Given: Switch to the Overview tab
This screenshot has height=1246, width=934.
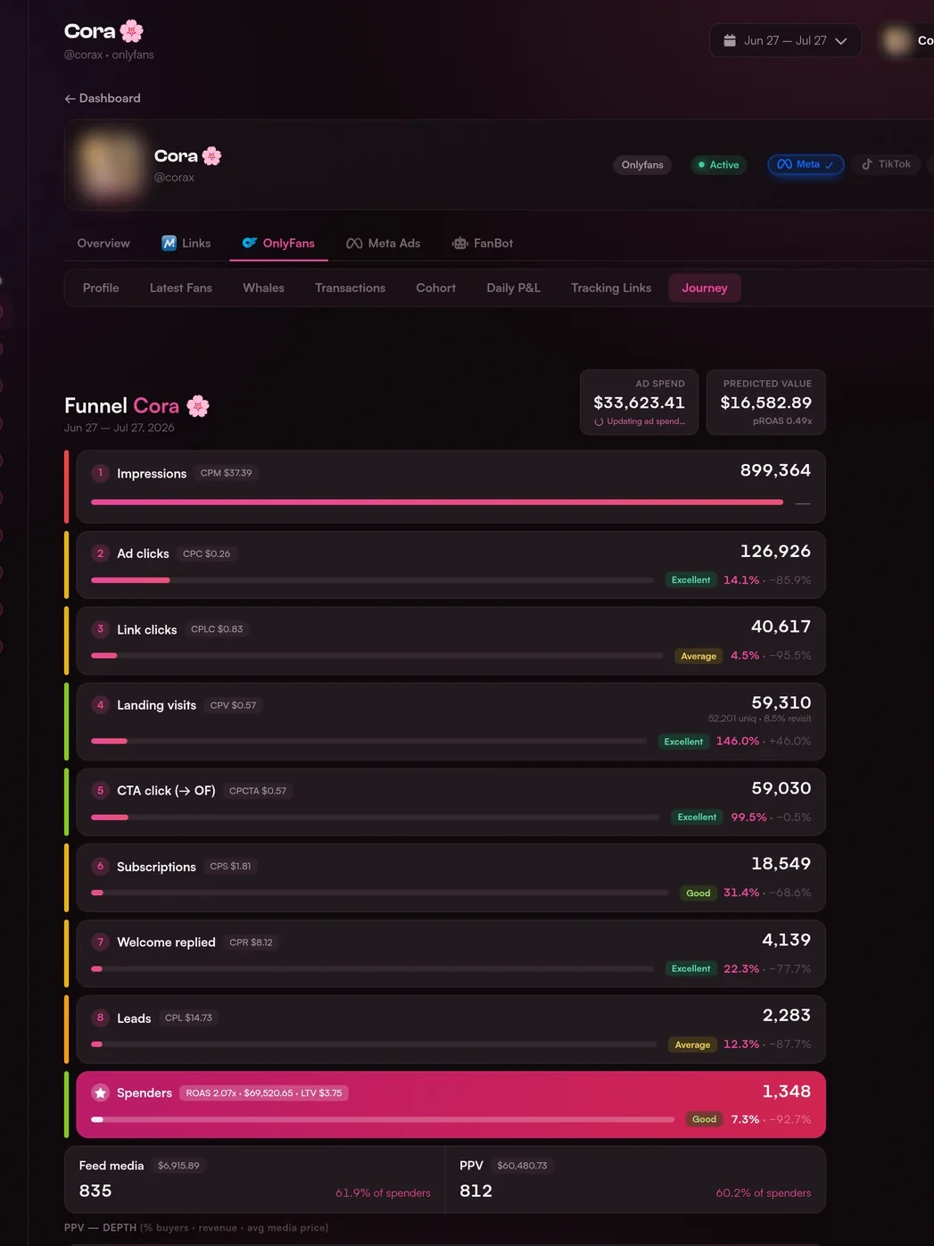Looking at the screenshot, I should point(103,243).
